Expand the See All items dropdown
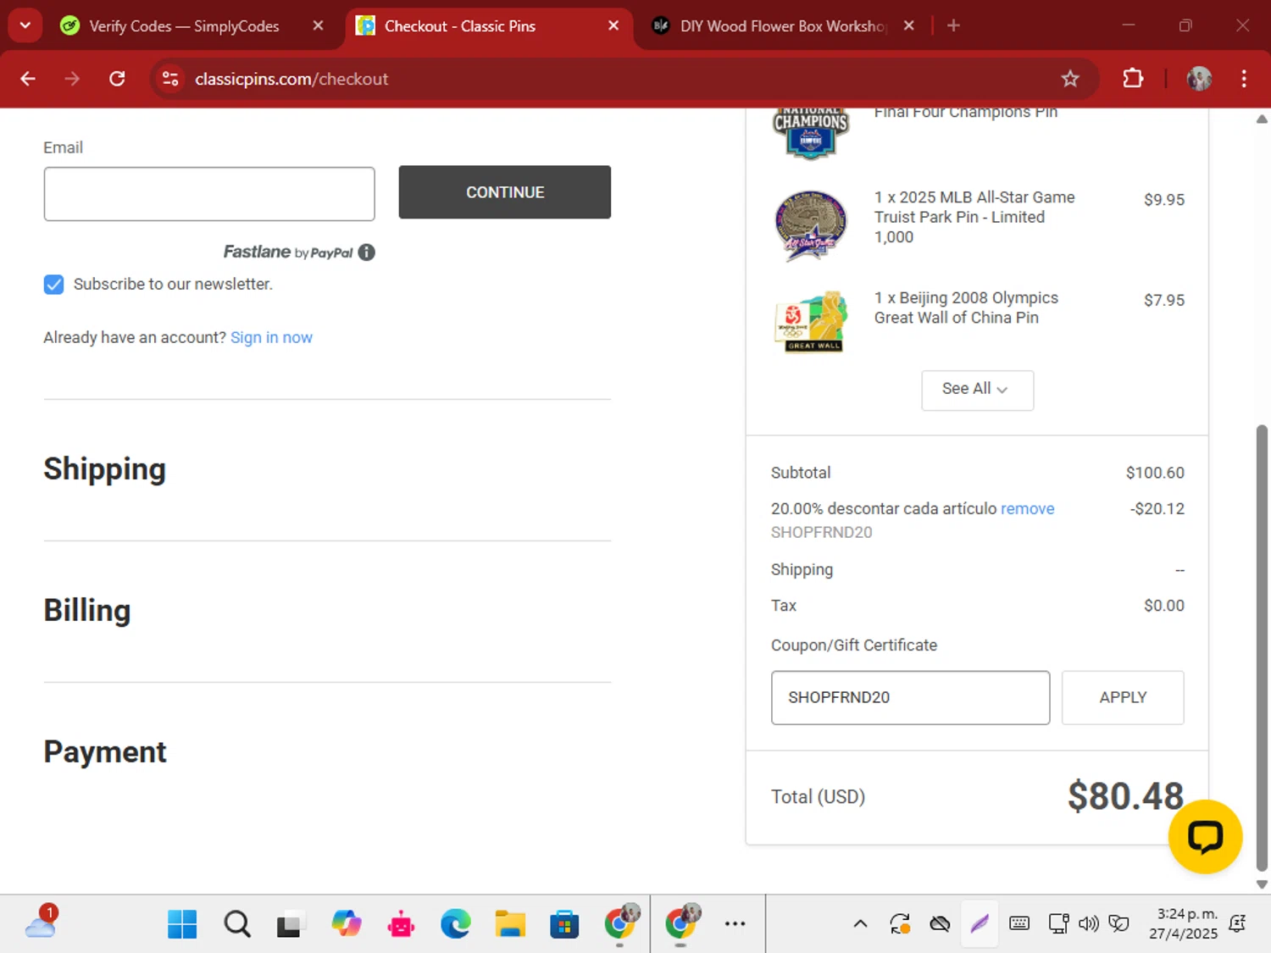Screen dimensions: 1271x953 [x=977, y=390]
